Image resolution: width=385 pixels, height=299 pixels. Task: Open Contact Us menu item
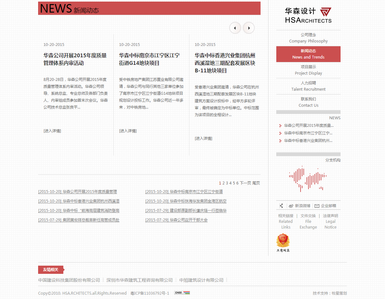[308, 102]
